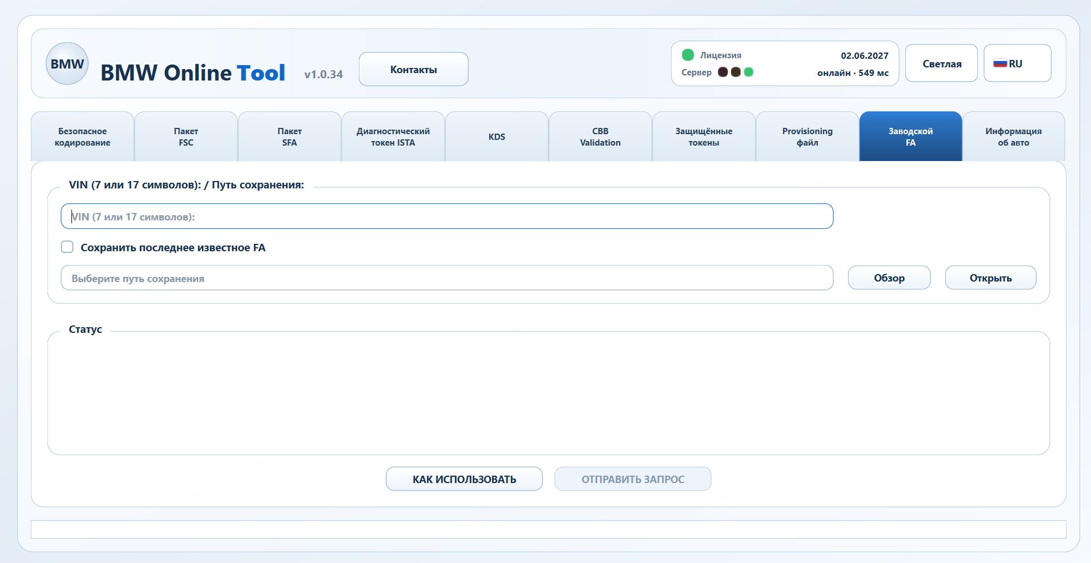Screen dimensions: 1091x563
Task: Select the KDS tab
Action: coord(497,137)
